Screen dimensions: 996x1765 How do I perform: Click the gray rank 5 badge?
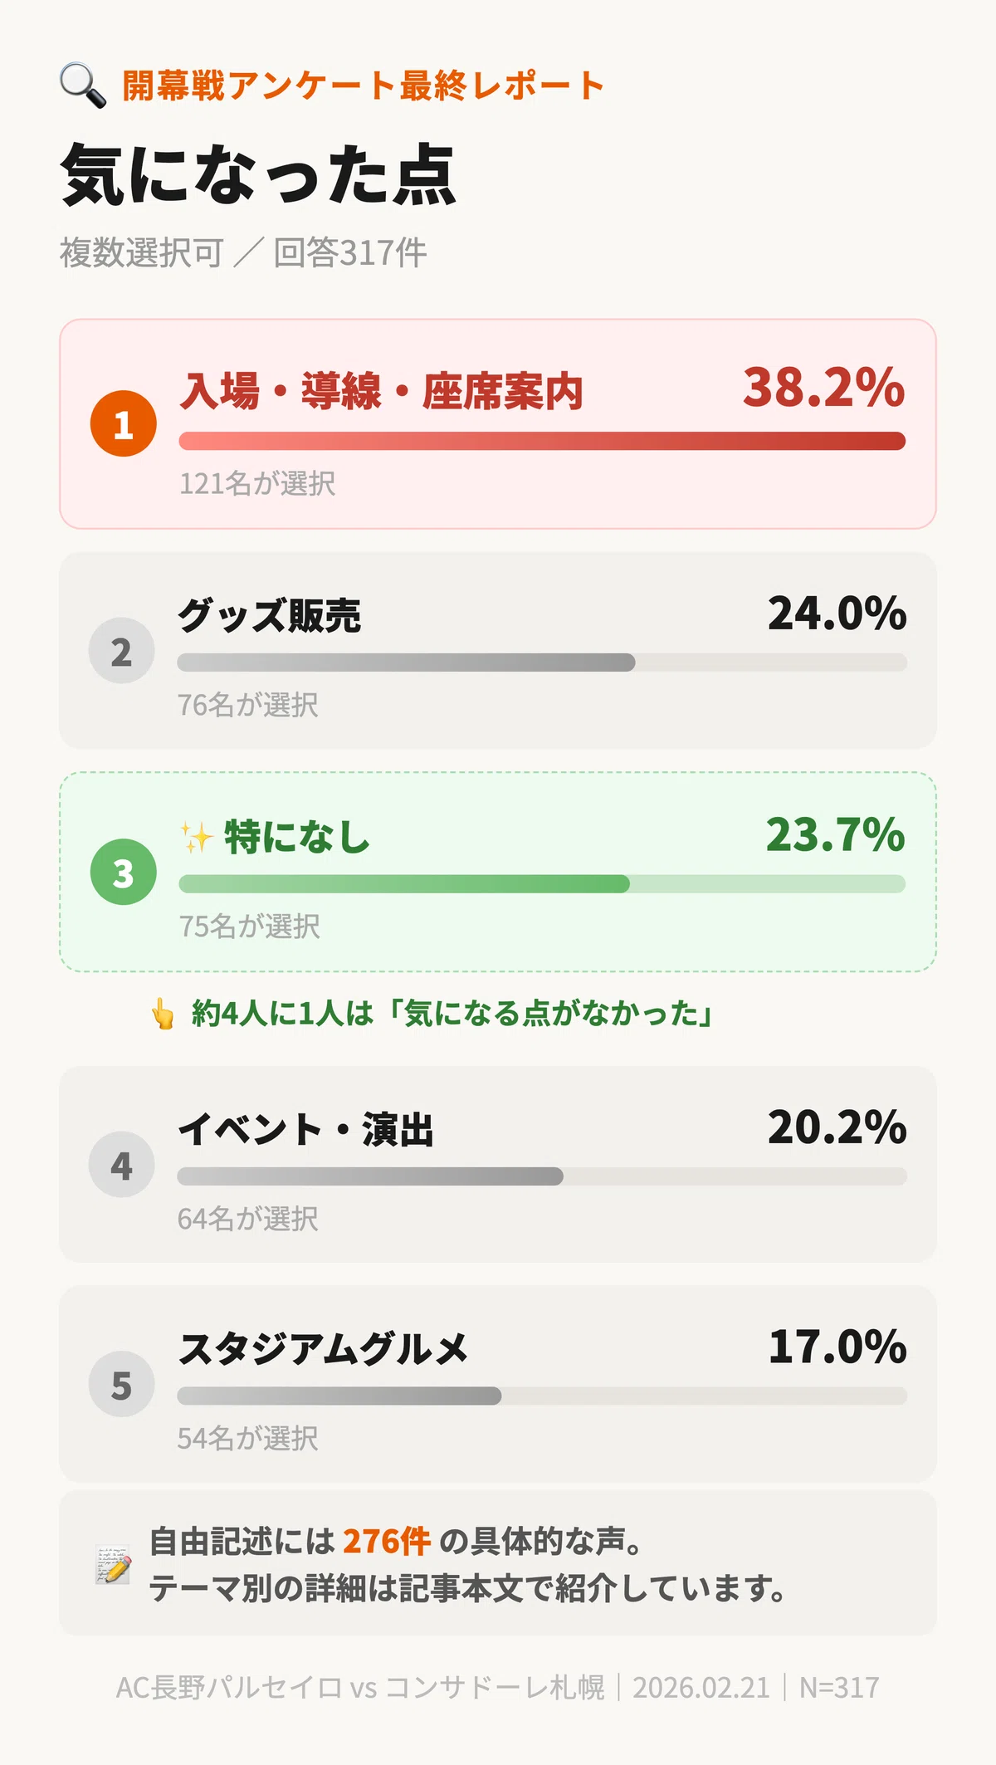(122, 1384)
